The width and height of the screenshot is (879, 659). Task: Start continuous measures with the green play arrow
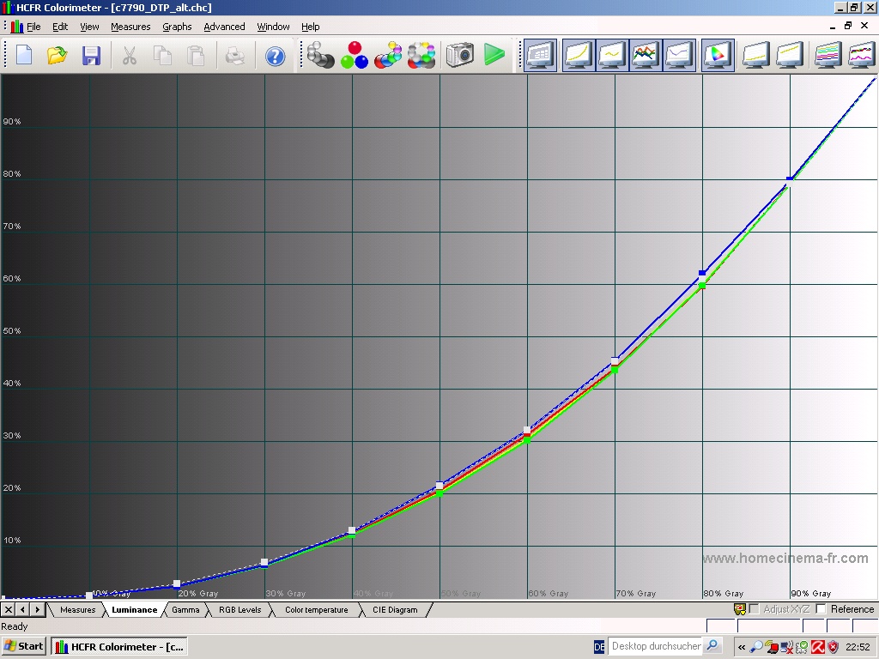(x=494, y=56)
